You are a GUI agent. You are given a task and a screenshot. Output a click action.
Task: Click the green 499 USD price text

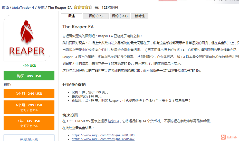(30, 66)
